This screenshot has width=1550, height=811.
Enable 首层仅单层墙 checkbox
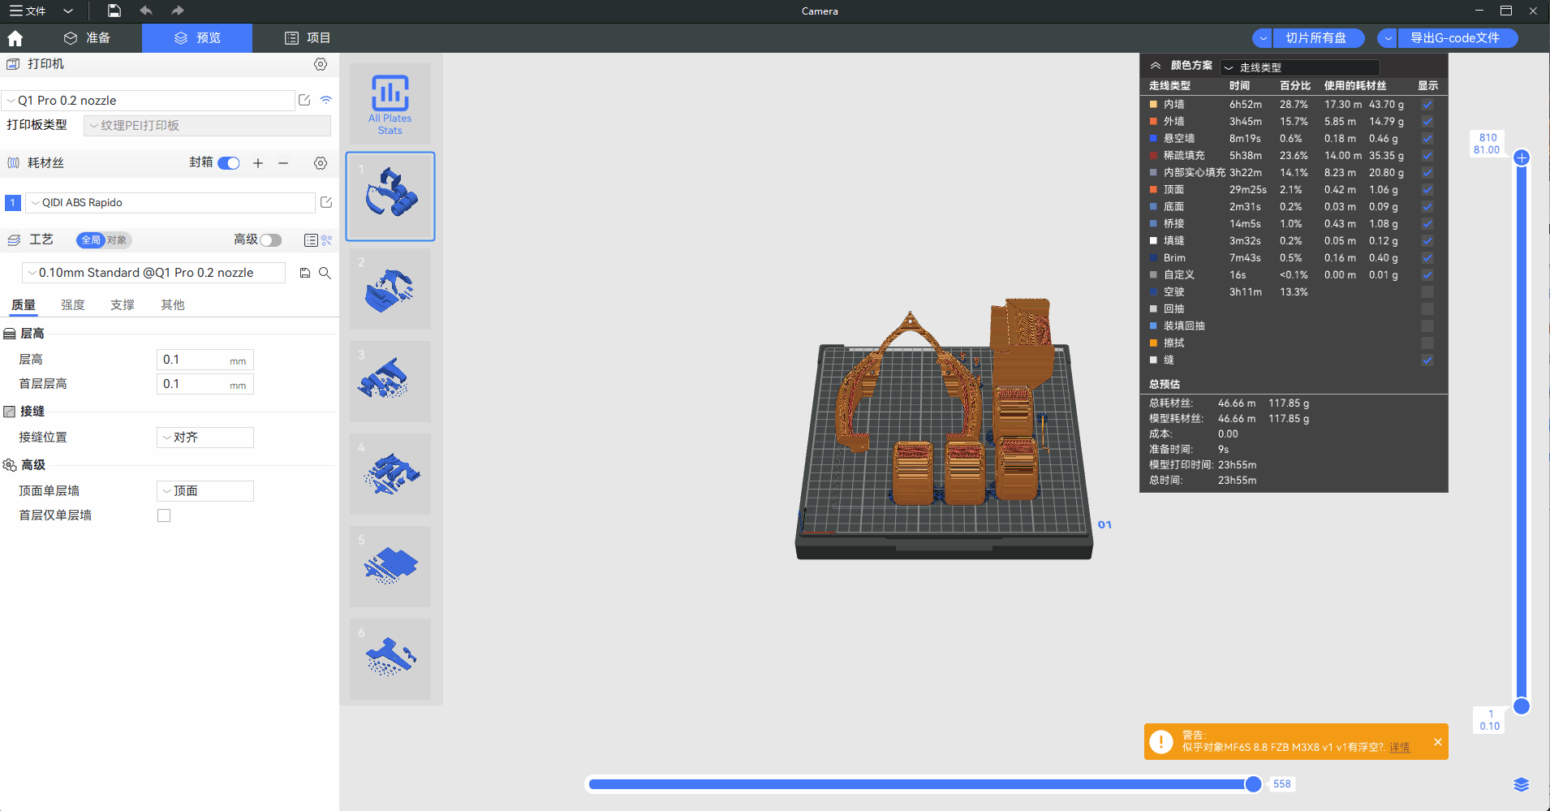pos(164,516)
